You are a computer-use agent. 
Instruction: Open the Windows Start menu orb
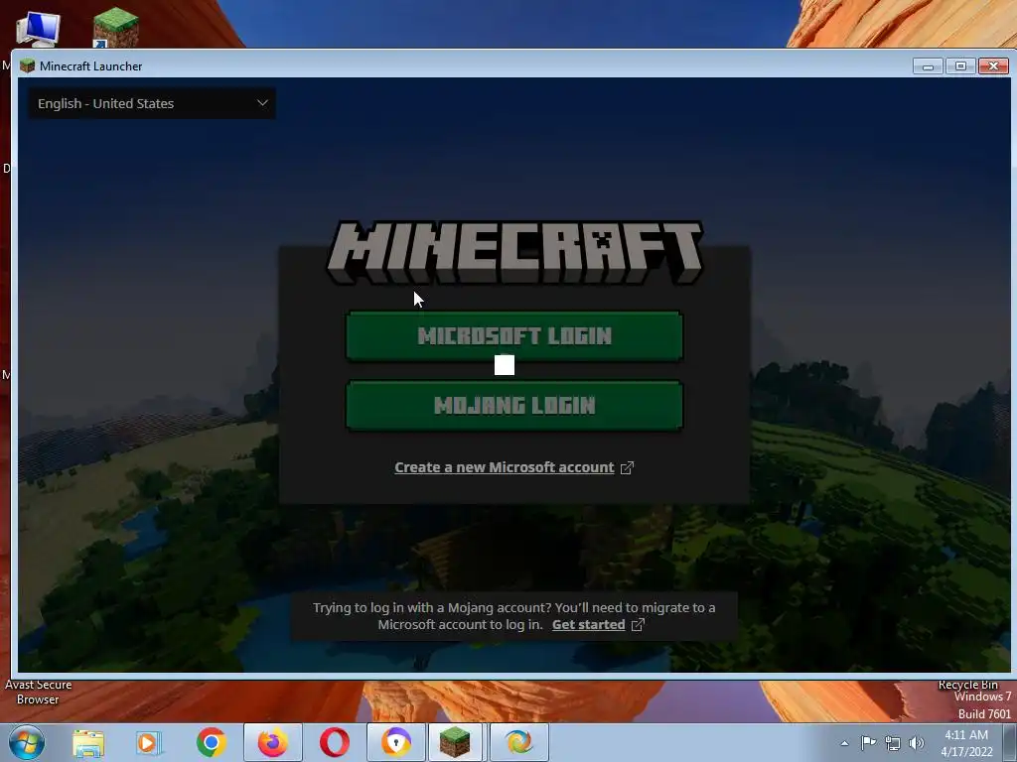[x=27, y=742]
